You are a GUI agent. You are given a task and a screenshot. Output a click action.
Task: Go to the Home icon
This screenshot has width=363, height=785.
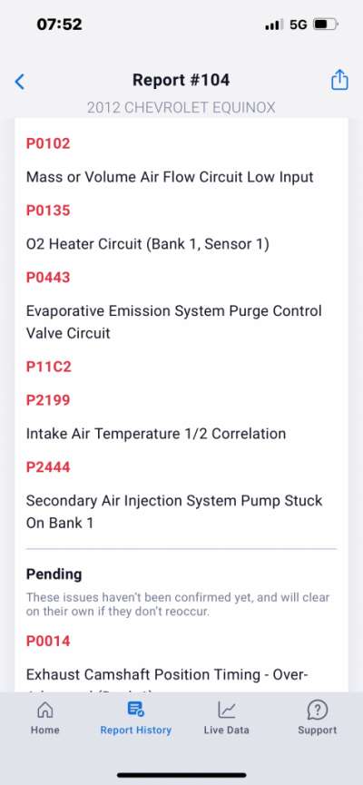(45, 709)
